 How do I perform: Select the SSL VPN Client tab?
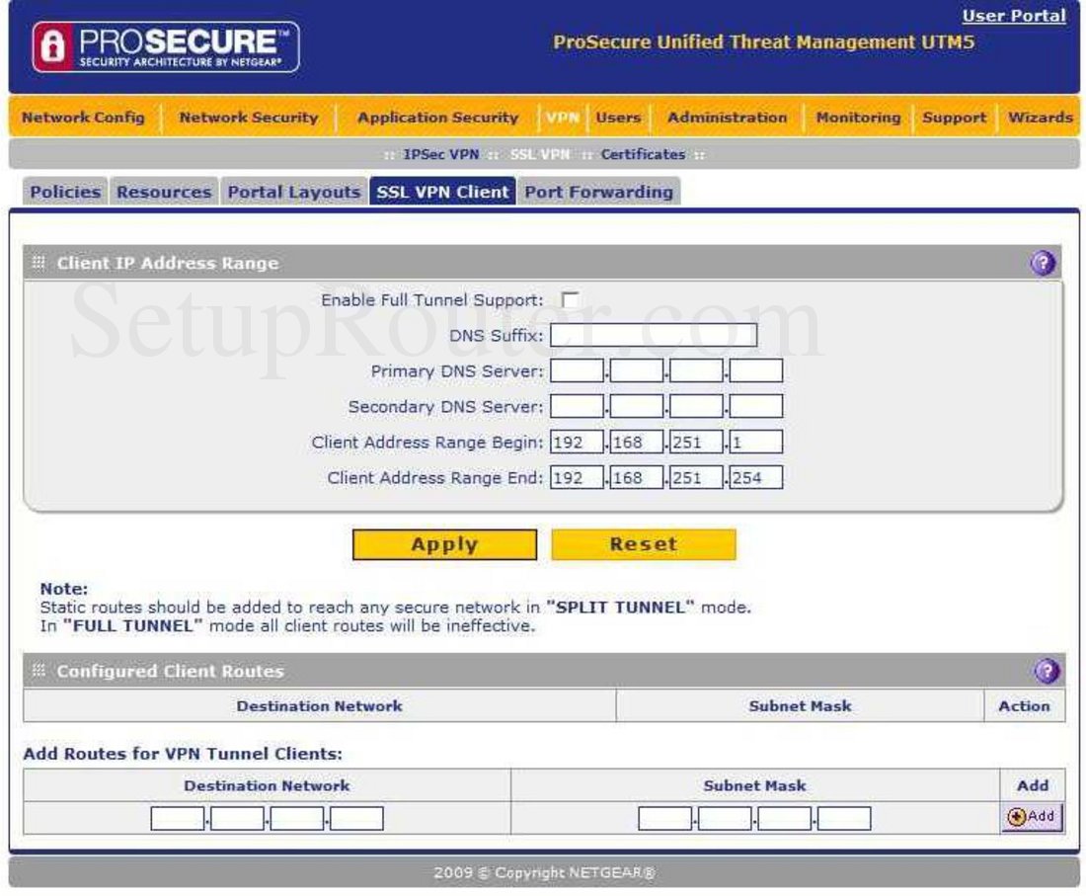pos(442,192)
